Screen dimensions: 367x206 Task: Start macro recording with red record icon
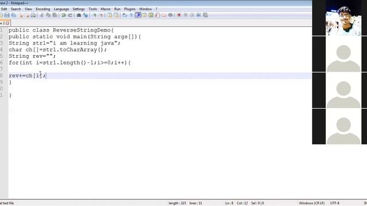coord(179,15)
